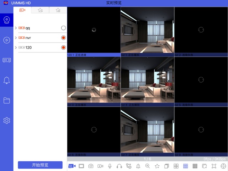Toggle audio with the headphones icon
Image resolution: width=228 pixels, height=171 pixels.
point(119,166)
